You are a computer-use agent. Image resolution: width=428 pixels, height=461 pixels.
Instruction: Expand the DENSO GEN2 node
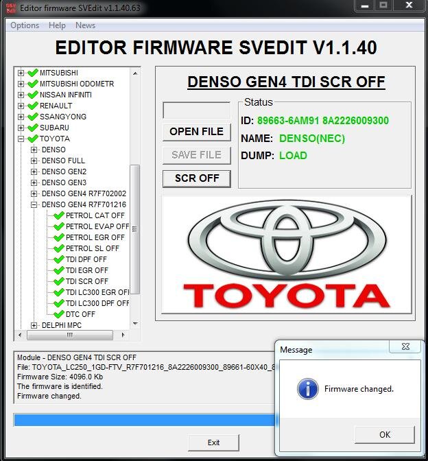click(34, 172)
